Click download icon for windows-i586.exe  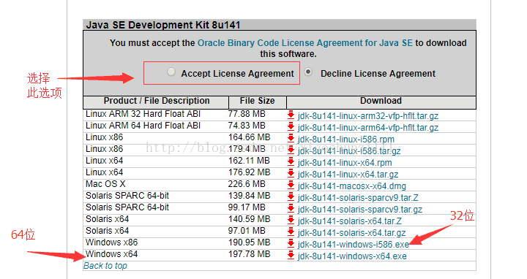[291, 244]
